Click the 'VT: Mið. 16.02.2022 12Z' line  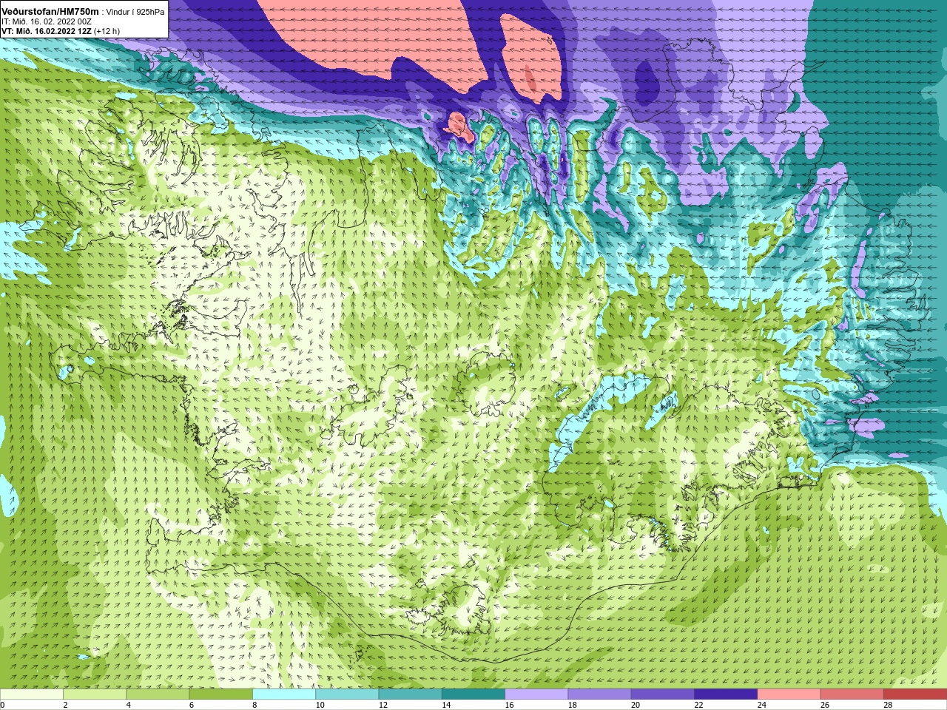point(47,32)
